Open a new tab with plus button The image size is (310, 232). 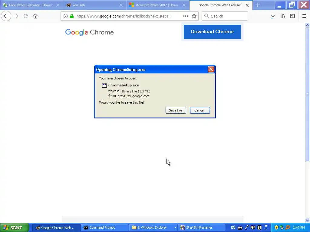click(x=257, y=5)
